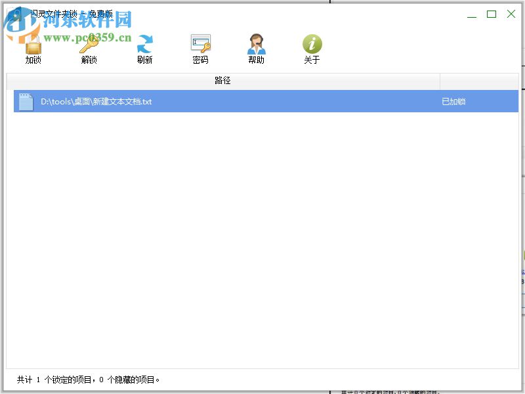This screenshot has width=525, height=394.
Task: Click the 帮助 (Help) support icon
Action: [256, 43]
